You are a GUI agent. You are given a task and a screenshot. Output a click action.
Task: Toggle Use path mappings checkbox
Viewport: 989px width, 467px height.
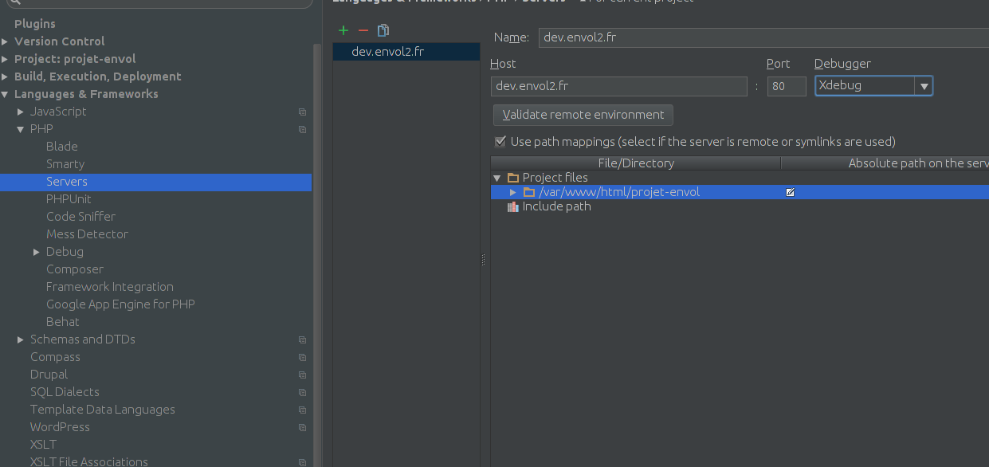[500, 142]
